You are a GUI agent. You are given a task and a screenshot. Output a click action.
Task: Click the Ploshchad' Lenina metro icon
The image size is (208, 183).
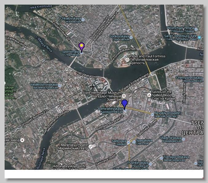196,29
